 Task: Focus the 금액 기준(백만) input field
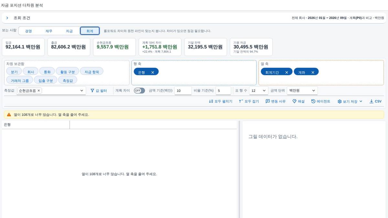click(x=183, y=91)
